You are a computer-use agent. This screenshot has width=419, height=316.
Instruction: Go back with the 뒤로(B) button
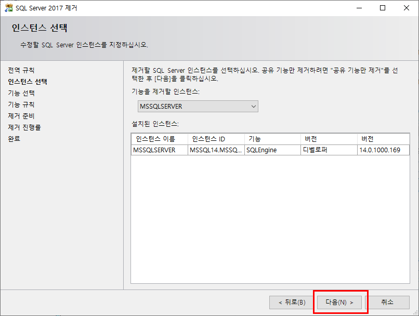click(292, 302)
